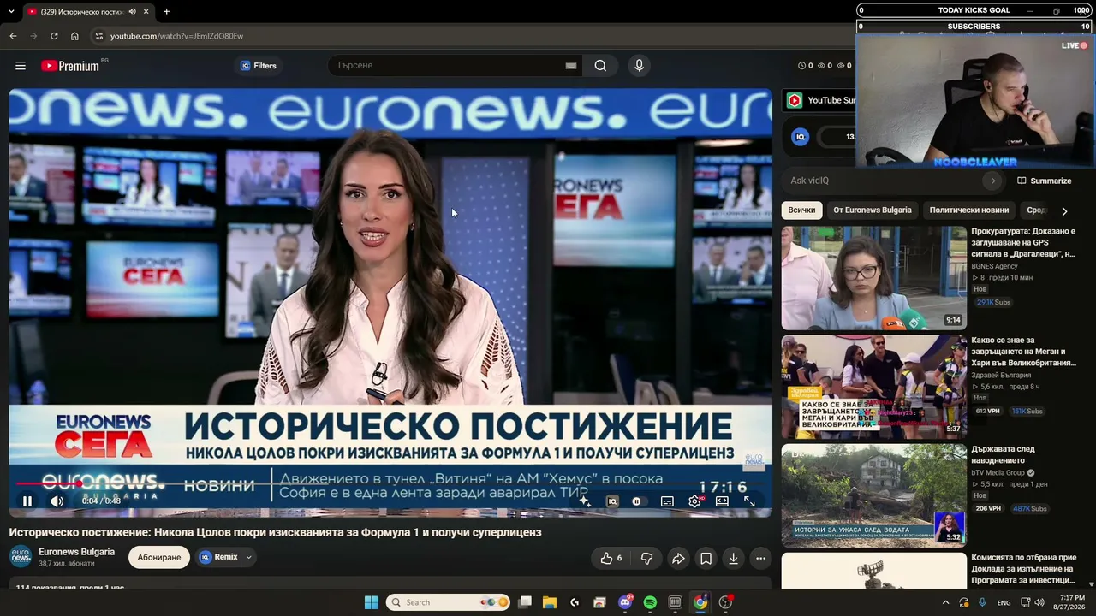This screenshot has width=1096, height=616.
Task: Open BGNES Agency channel link
Action: (994, 266)
